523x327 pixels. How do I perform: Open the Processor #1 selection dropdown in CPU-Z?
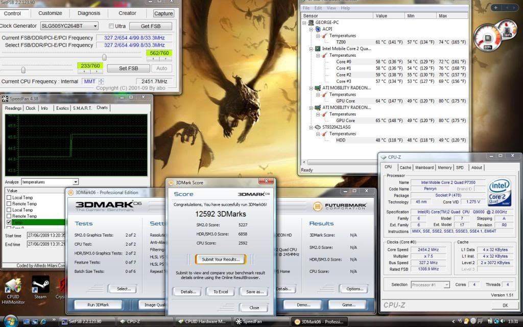pos(446,285)
